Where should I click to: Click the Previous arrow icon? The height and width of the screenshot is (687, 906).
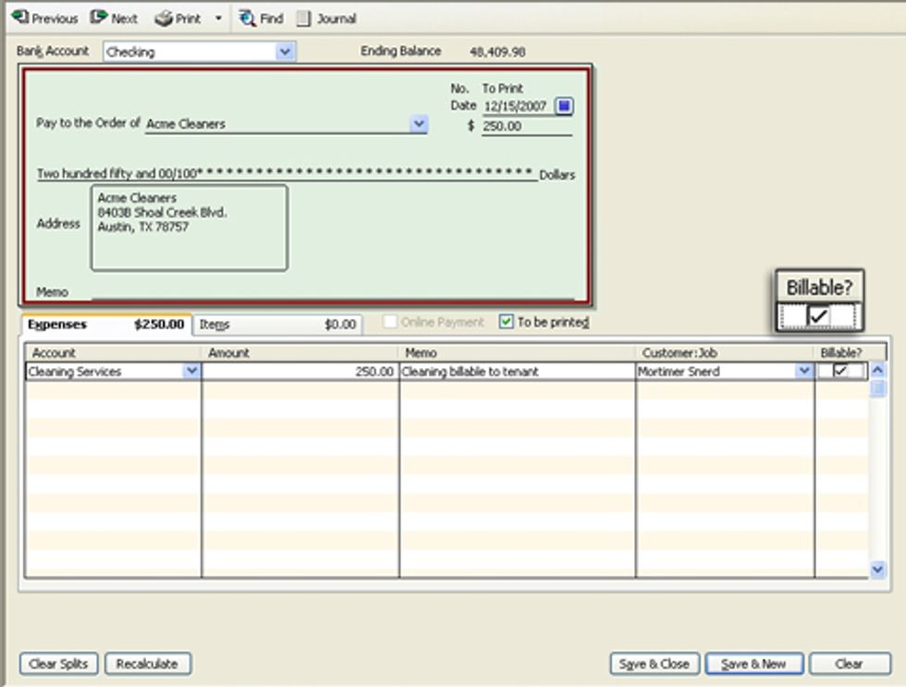[x=20, y=18]
